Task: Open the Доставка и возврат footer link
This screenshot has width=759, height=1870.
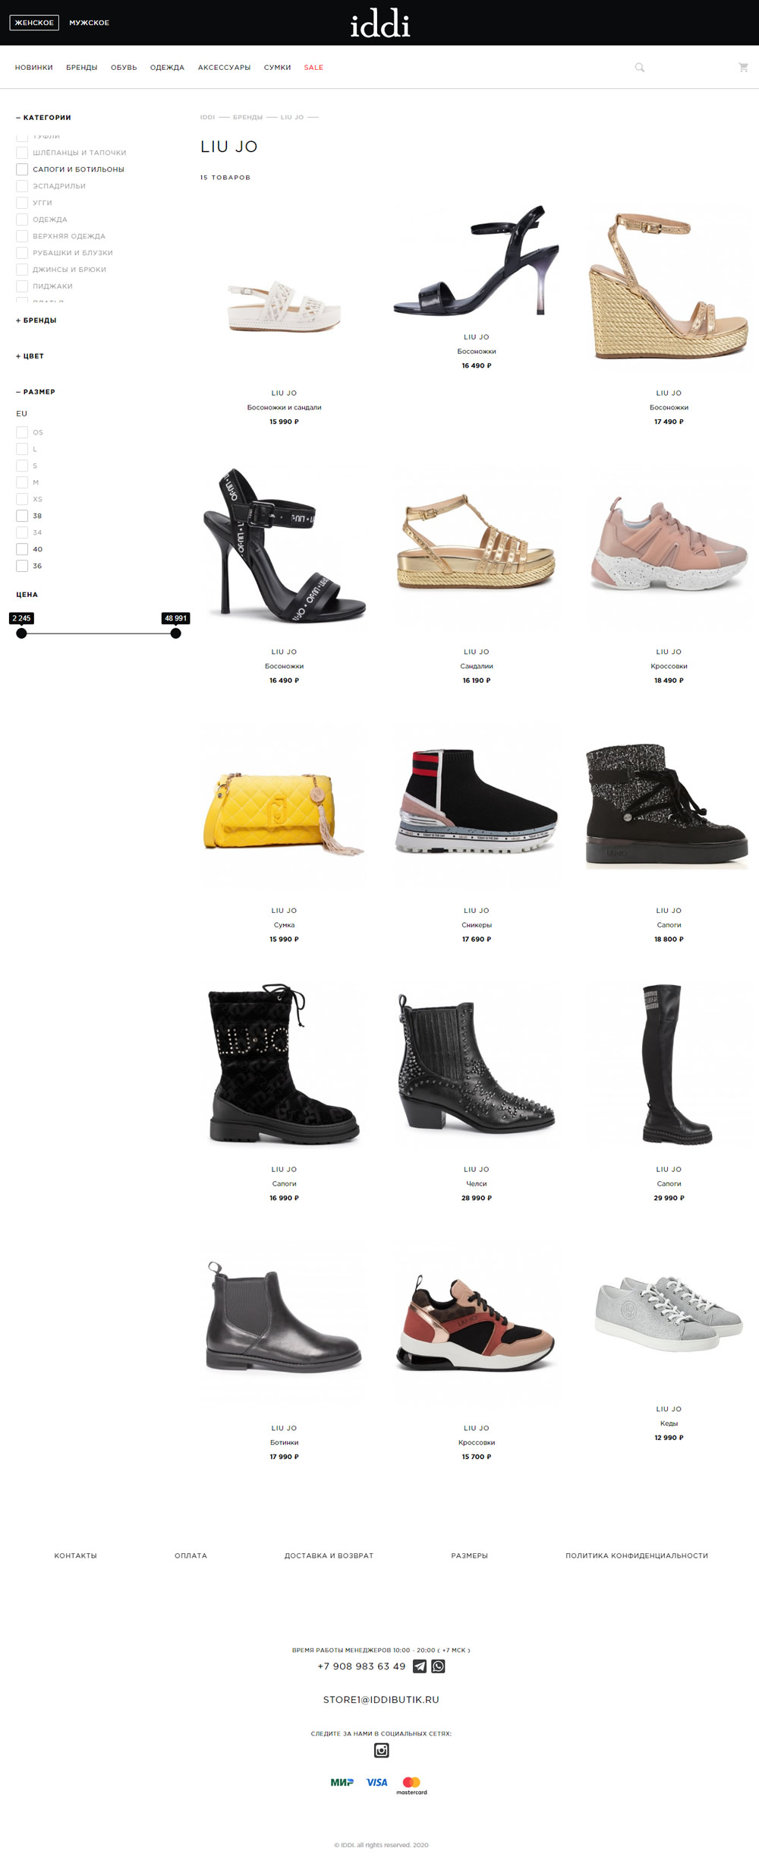Action: pyautogui.click(x=329, y=1556)
